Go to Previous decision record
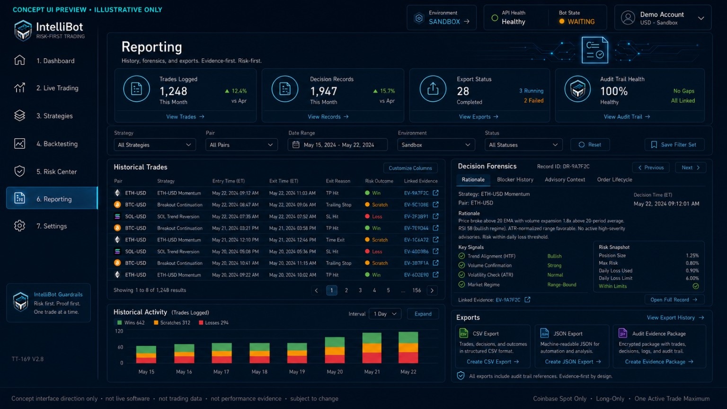727x409 pixels. [651, 168]
